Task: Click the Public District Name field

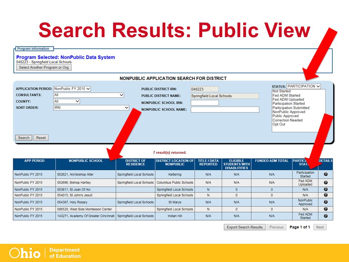Action: (225, 96)
